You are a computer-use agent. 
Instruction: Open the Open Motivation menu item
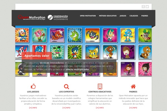click(x=88, y=16)
